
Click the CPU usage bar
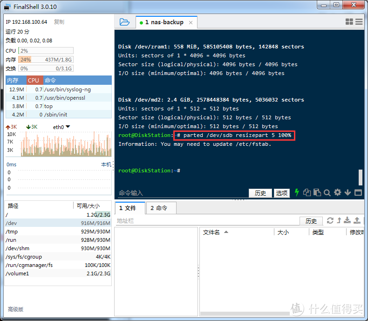pyautogui.click(x=46, y=51)
